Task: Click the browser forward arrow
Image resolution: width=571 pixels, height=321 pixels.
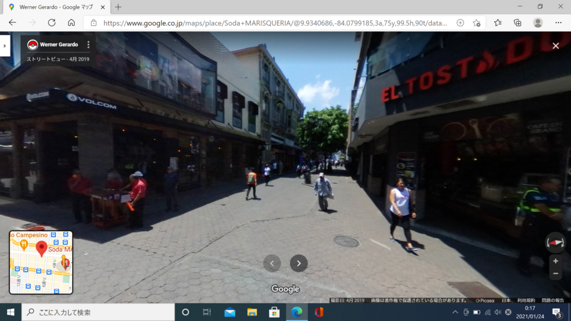Action: point(32,22)
